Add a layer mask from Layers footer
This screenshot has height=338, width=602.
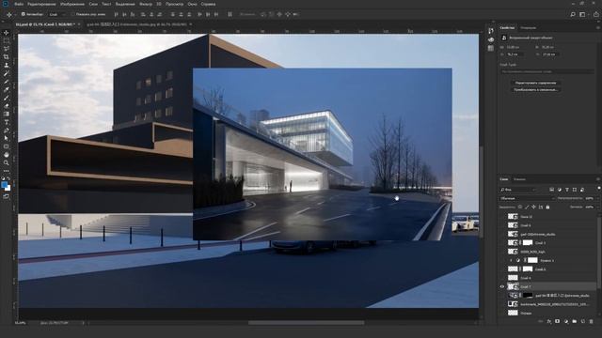pyautogui.click(x=558, y=321)
